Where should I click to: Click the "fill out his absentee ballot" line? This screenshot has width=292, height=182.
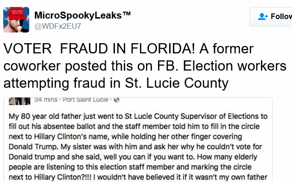click(x=134, y=126)
